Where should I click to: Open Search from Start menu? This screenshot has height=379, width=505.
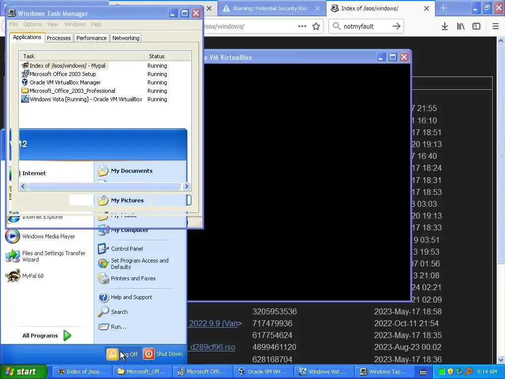[113, 312]
